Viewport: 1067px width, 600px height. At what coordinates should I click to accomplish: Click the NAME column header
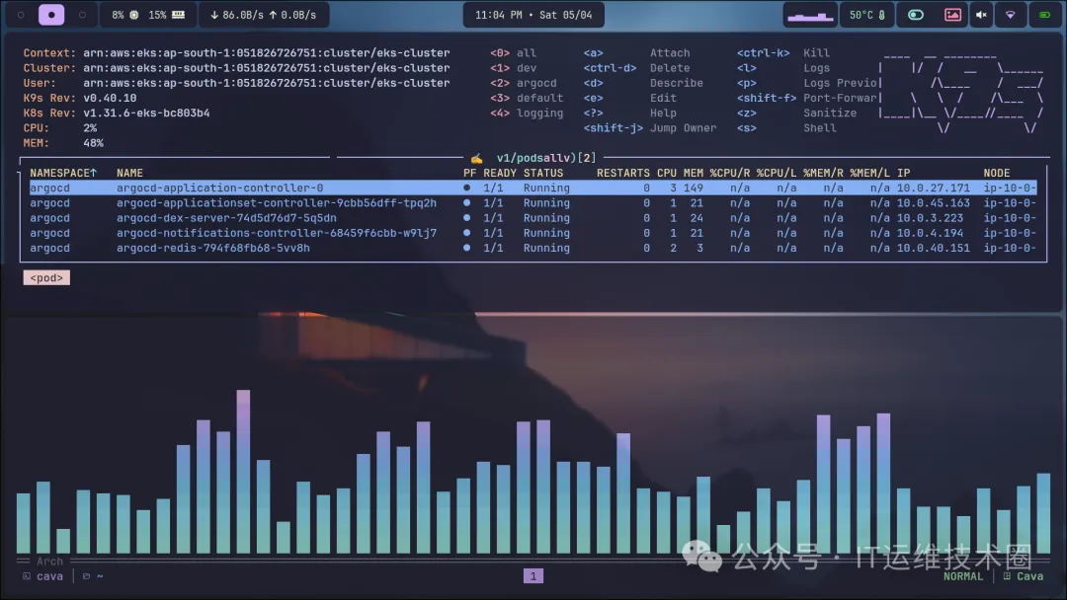tap(129, 173)
